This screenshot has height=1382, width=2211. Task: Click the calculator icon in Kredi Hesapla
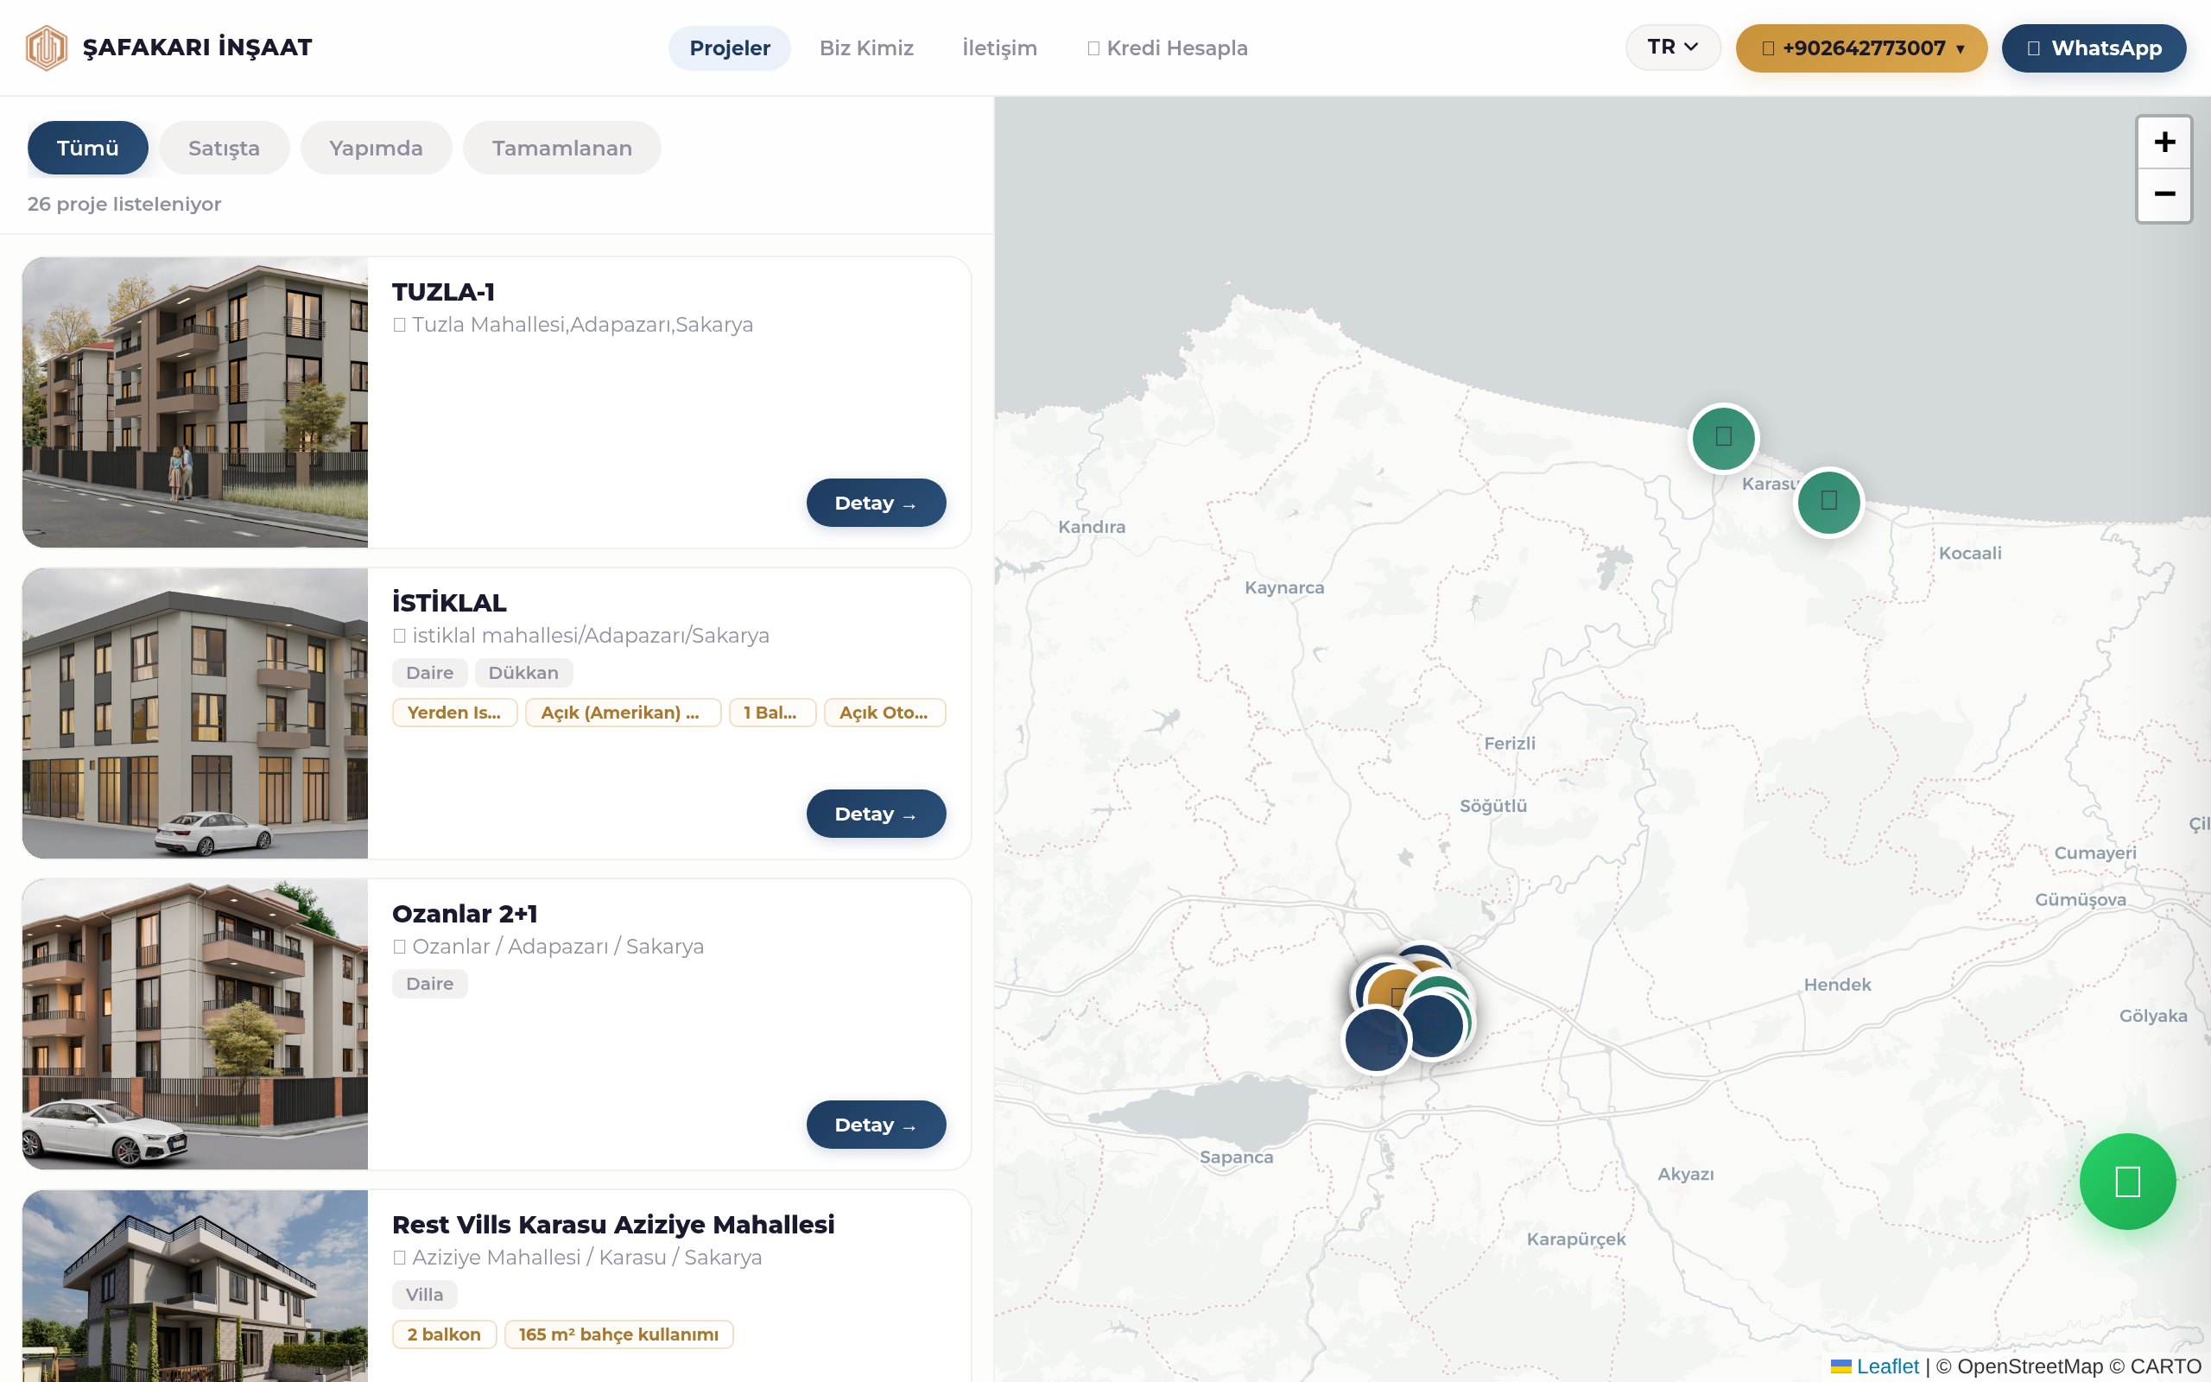point(1093,48)
